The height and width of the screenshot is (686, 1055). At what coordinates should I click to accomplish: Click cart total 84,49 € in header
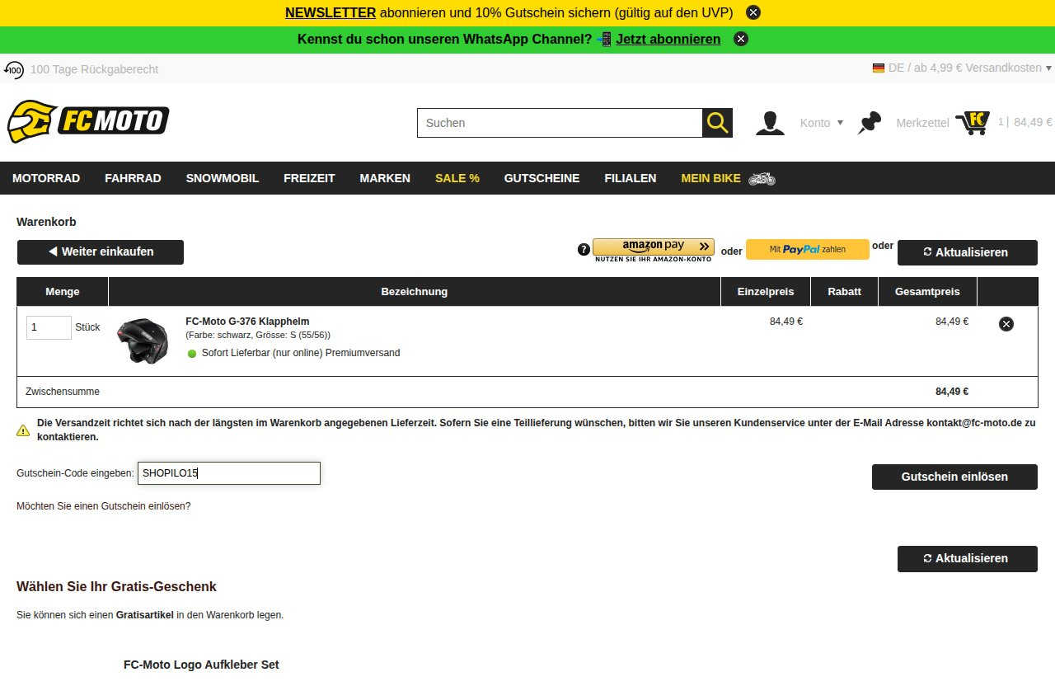pyautogui.click(x=1033, y=122)
